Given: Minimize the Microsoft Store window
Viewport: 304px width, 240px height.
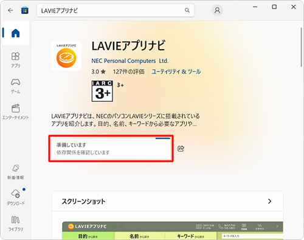Looking at the screenshot, I should [255, 7].
